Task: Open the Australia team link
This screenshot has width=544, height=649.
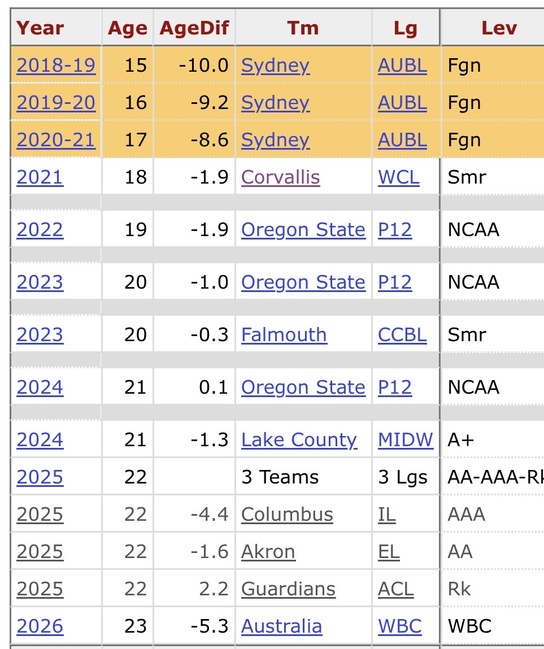Action: click(281, 626)
